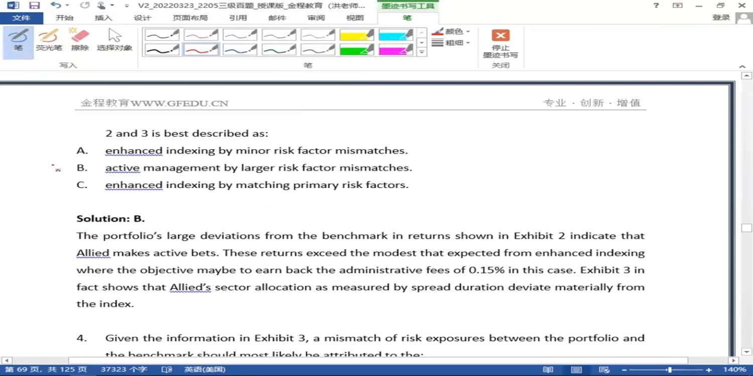
Task: Save the document using the quick access icon
Action: click(x=34, y=6)
